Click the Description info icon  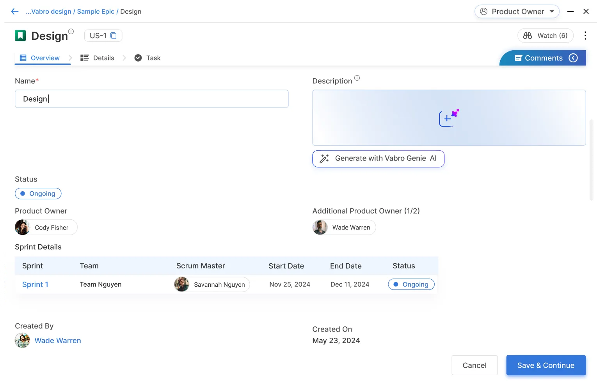tap(357, 78)
